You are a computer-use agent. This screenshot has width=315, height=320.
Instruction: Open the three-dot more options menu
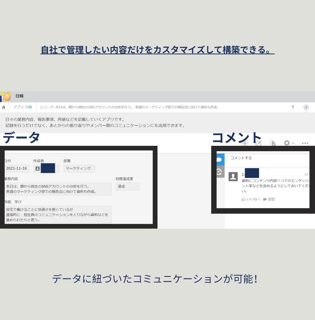pos(305,143)
